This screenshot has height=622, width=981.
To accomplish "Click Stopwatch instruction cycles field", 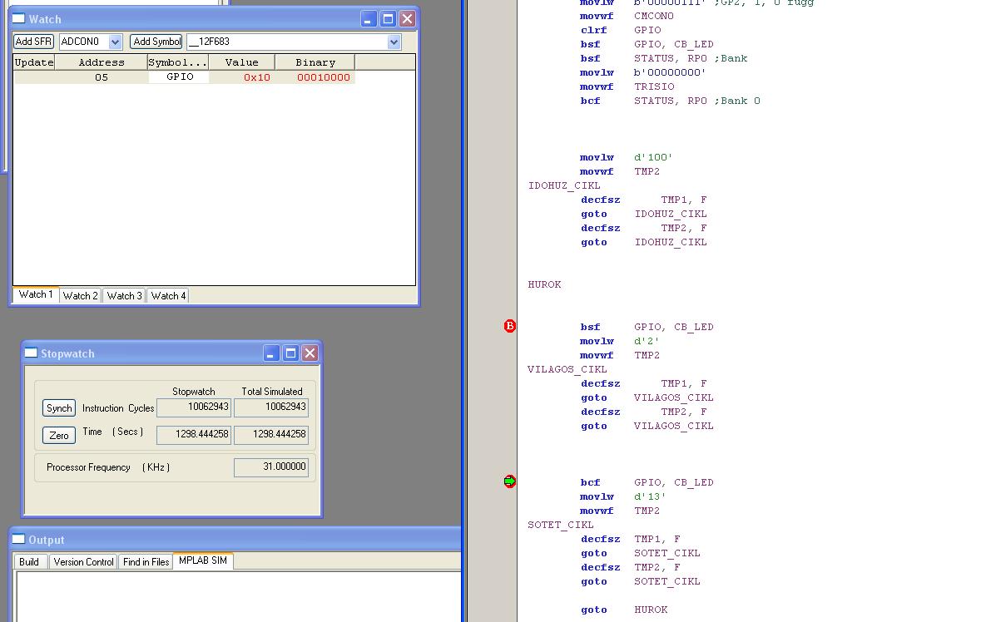I will point(194,407).
